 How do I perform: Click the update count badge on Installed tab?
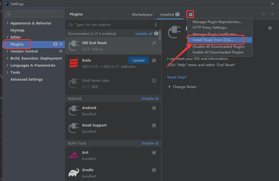[x=177, y=14]
